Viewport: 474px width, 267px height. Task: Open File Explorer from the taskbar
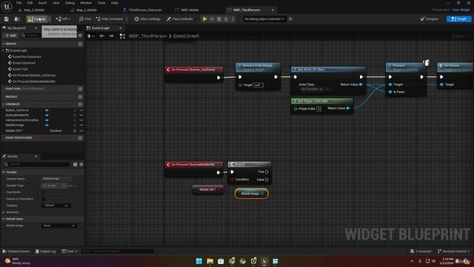click(x=210, y=261)
